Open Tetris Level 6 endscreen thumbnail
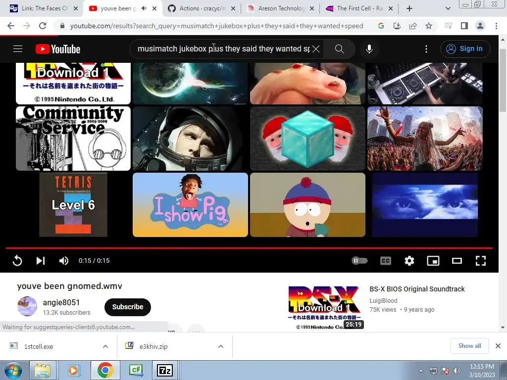Screen dimensions: 507x380 (73, 205)
